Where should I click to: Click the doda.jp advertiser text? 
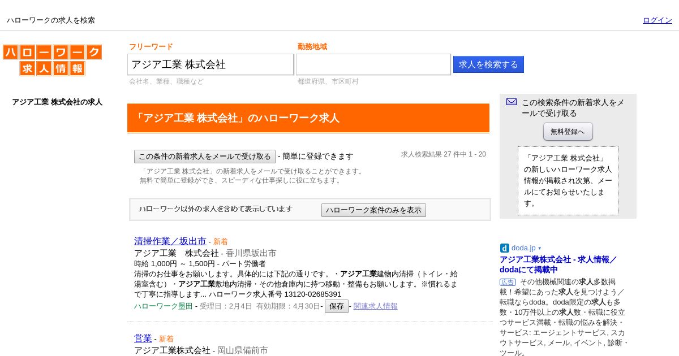coord(523,248)
